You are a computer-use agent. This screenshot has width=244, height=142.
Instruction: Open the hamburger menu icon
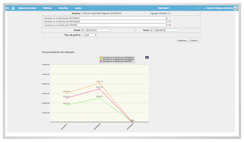[7, 8]
